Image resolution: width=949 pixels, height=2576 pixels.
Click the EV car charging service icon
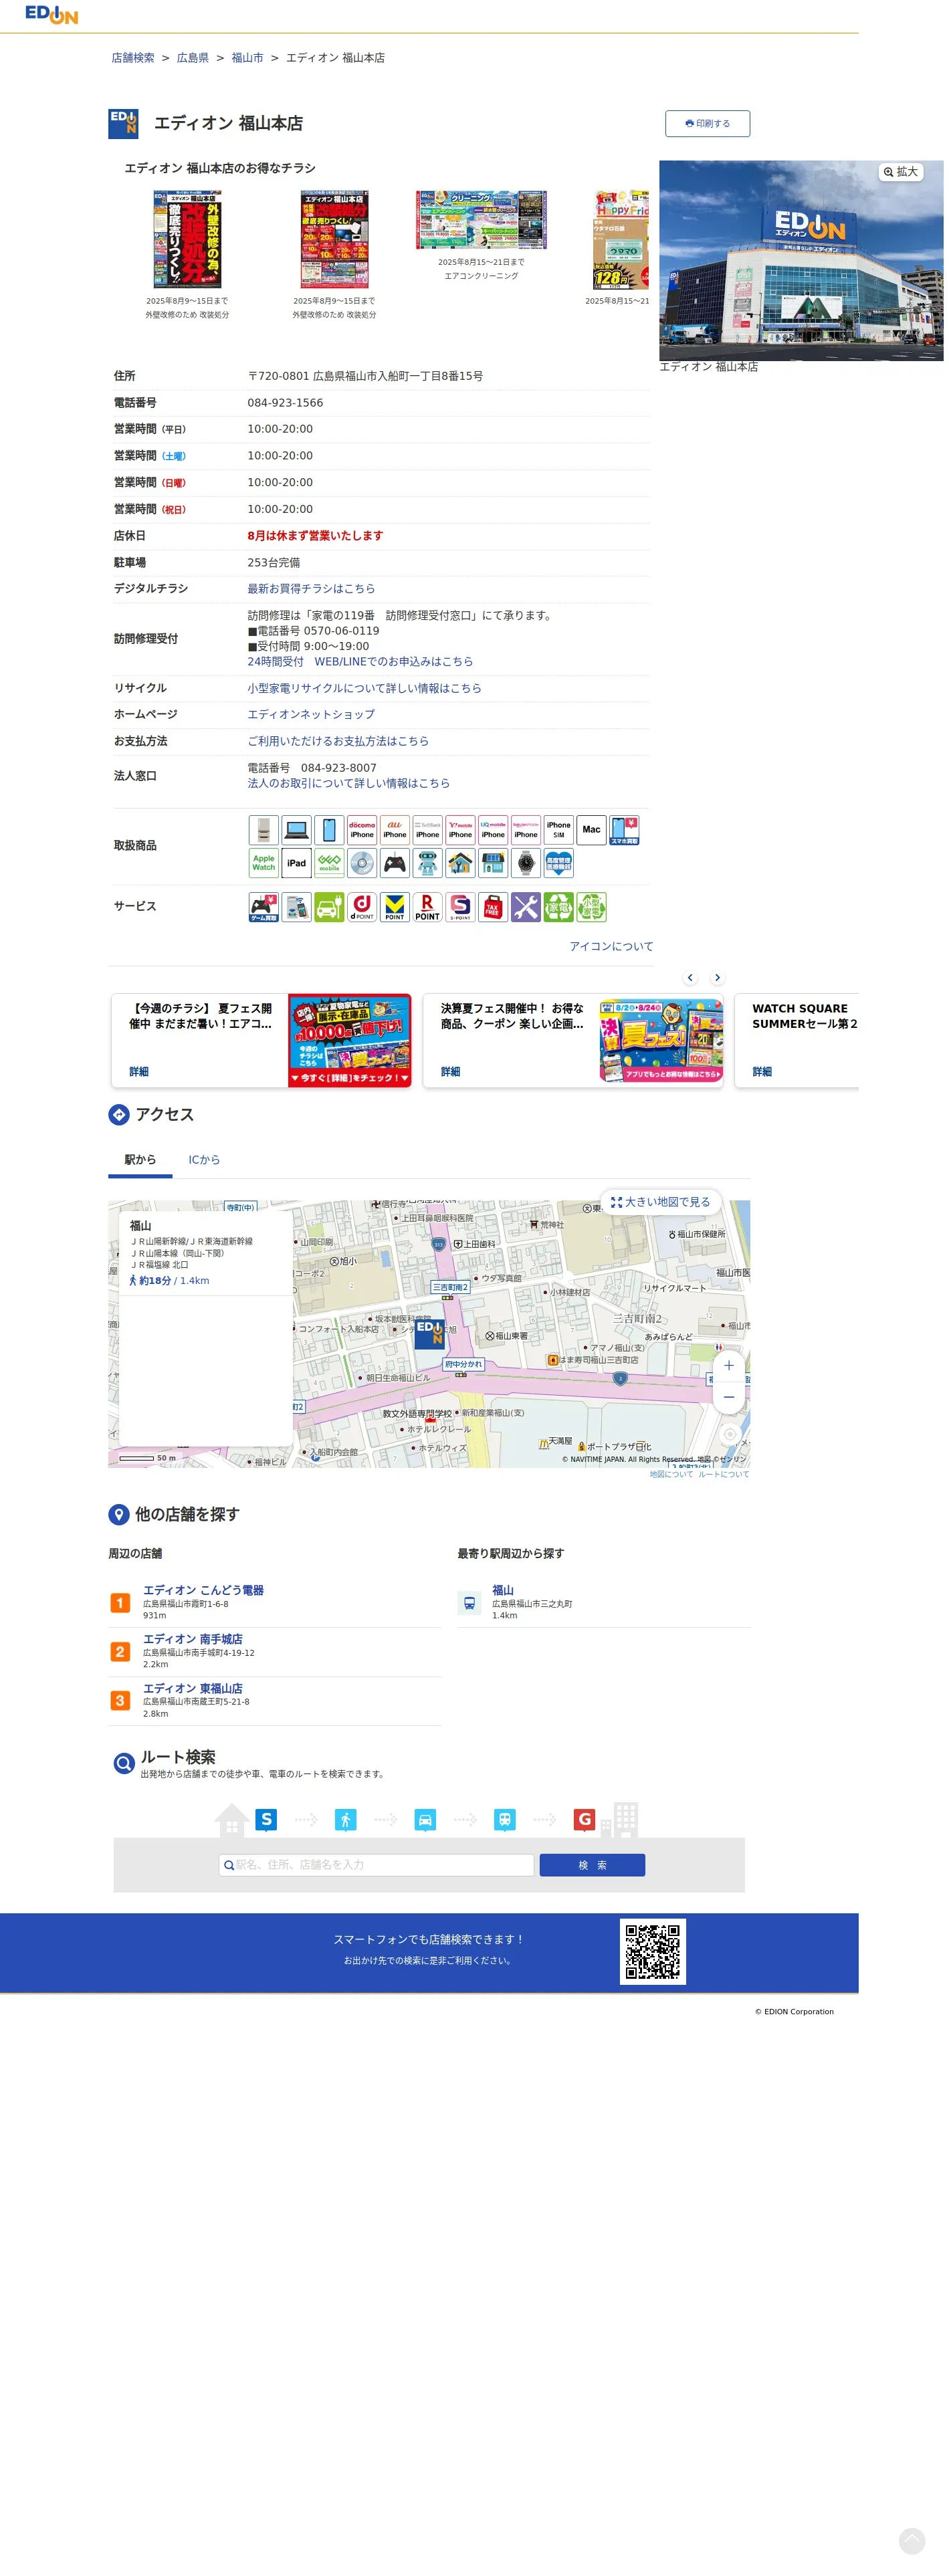(x=329, y=907)
